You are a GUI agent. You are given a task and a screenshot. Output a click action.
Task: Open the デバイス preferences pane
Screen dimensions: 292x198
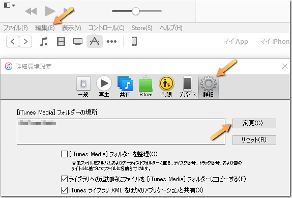[x=188, y=87]
